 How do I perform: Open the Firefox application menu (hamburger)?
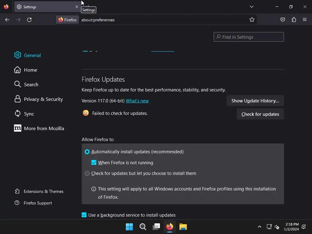pyautogui.click(x=305, y=19)
